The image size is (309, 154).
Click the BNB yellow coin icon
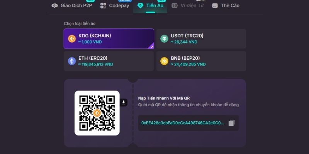tap(164, 61)
